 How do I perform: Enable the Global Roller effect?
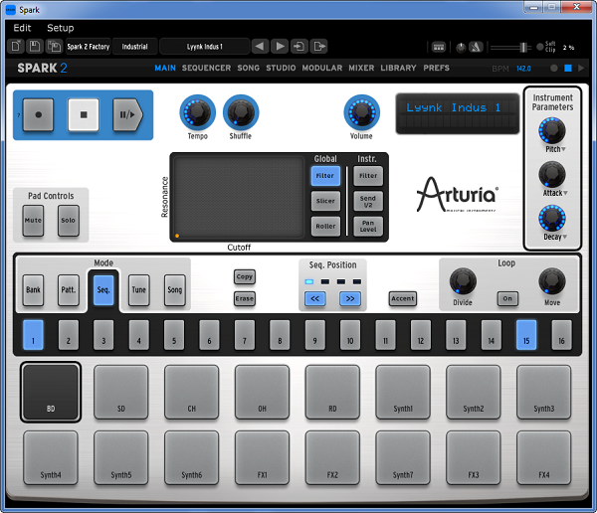tap(325, 226)
